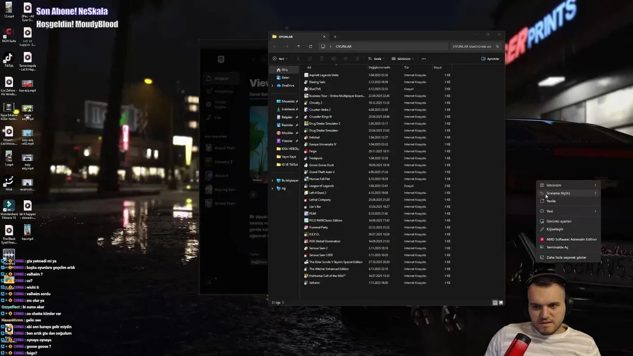The height and width of the screenshot is (356, 633).
Task: Click the OYUNLAR address bar path
Action: coord(344,46)
